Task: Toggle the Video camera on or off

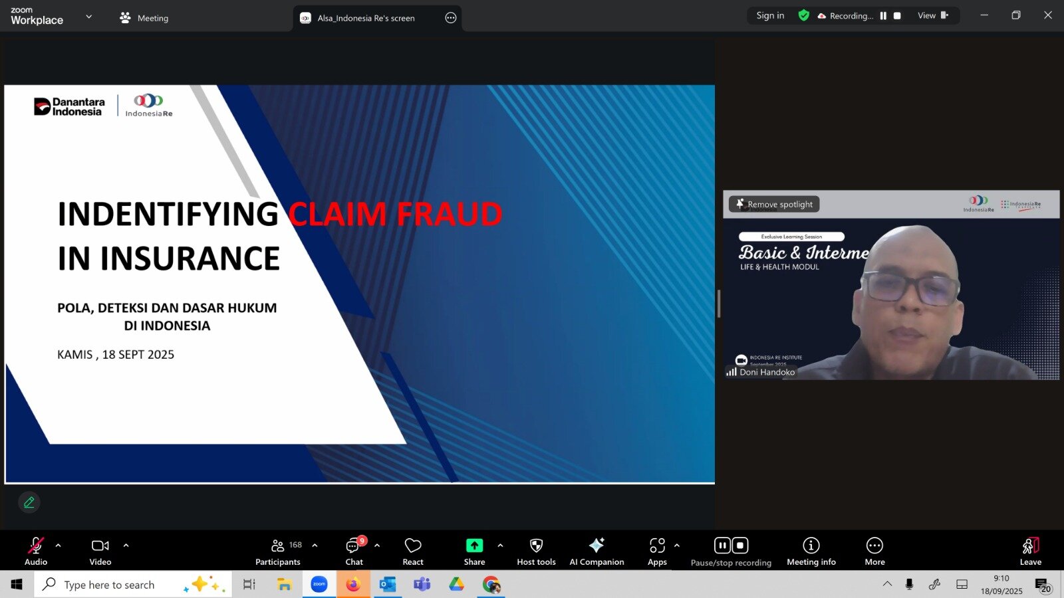Action: click(x=100, y=546)
